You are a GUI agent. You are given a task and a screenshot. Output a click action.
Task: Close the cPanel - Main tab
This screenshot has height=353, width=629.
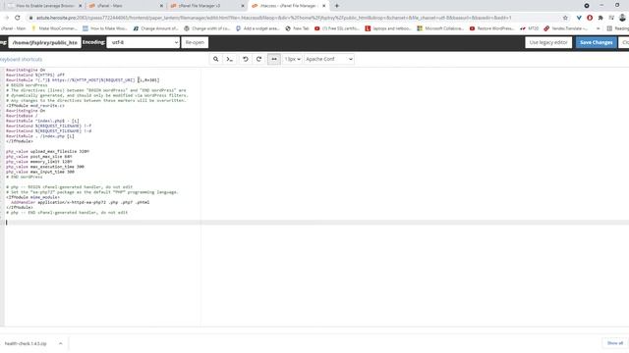161,6
